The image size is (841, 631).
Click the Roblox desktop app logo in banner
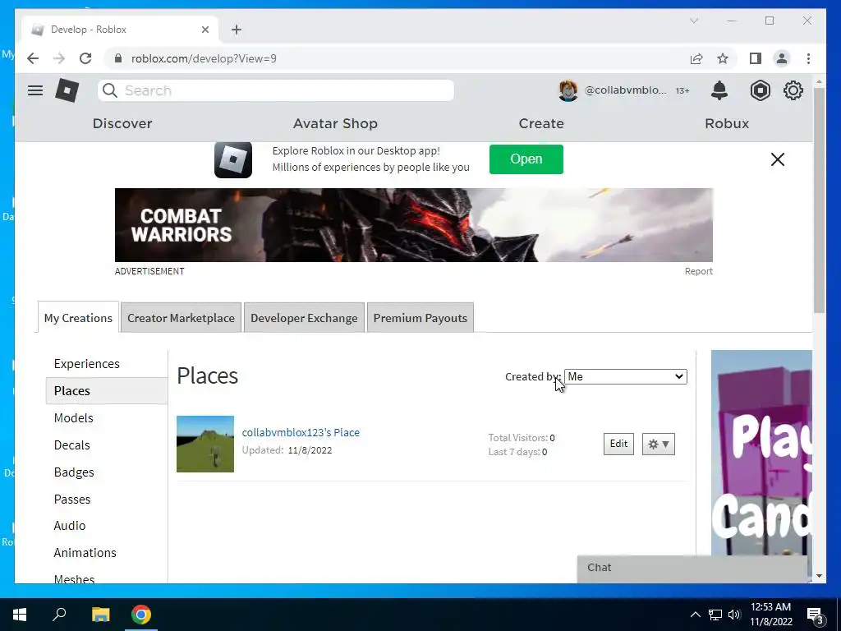(x=232, y=159)
